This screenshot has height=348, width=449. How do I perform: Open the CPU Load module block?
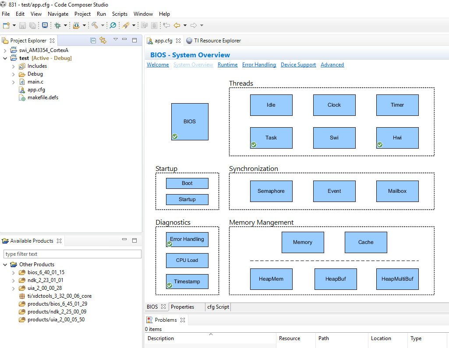[x=187, y=260]
